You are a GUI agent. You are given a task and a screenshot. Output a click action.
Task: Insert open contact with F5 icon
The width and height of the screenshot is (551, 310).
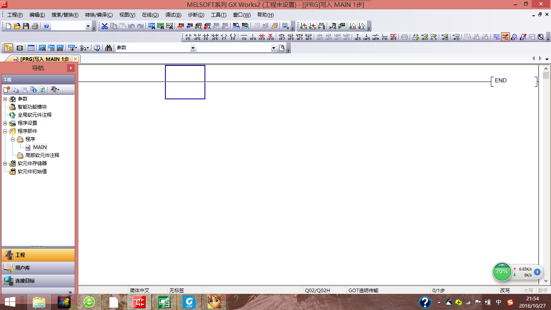pos(188,37)
